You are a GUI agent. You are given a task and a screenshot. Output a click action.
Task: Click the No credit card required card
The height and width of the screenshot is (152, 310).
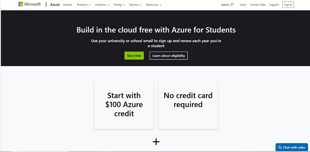(188, 105)
